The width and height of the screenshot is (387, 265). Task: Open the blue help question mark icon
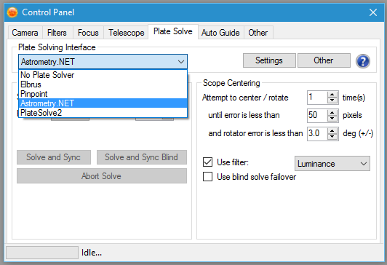click(x=362, y=61)
